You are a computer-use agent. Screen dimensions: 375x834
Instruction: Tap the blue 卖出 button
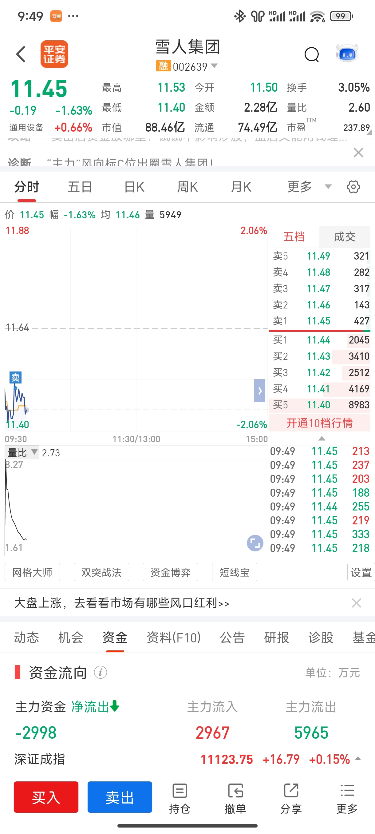point(120,797)
